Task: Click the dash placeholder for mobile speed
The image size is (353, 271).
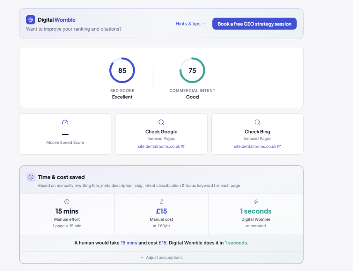Action: (65, 134)
